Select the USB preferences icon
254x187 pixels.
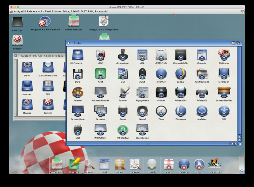point(77,130)
